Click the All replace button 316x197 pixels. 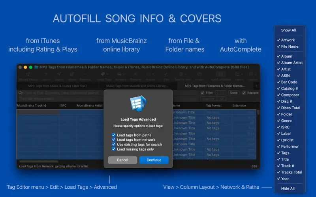[x=222, y=98]
